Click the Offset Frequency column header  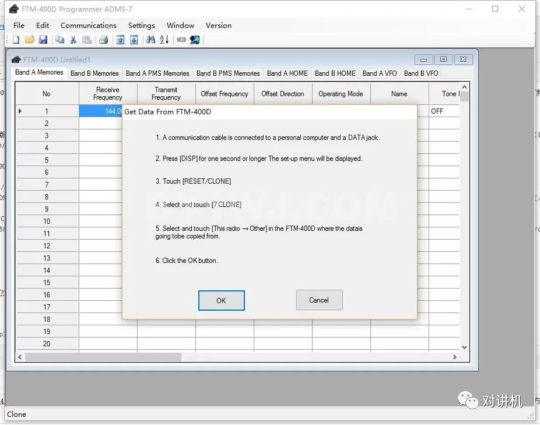coord(225,93)
